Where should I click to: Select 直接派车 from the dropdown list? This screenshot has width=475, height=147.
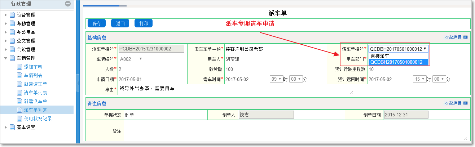pos(379,56)
